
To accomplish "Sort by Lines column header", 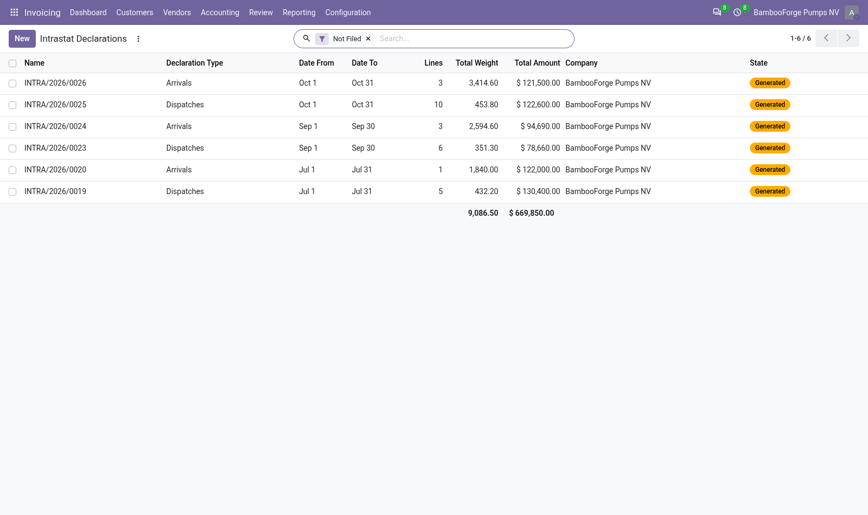I will (x=433, y=63).
